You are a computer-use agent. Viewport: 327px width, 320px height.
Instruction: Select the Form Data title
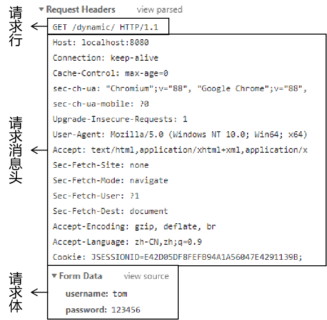click(81, 276)
